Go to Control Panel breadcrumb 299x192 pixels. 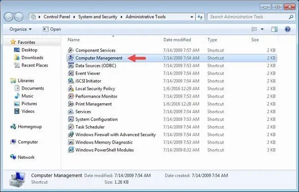pyautogui.click(x=57, y=17)
